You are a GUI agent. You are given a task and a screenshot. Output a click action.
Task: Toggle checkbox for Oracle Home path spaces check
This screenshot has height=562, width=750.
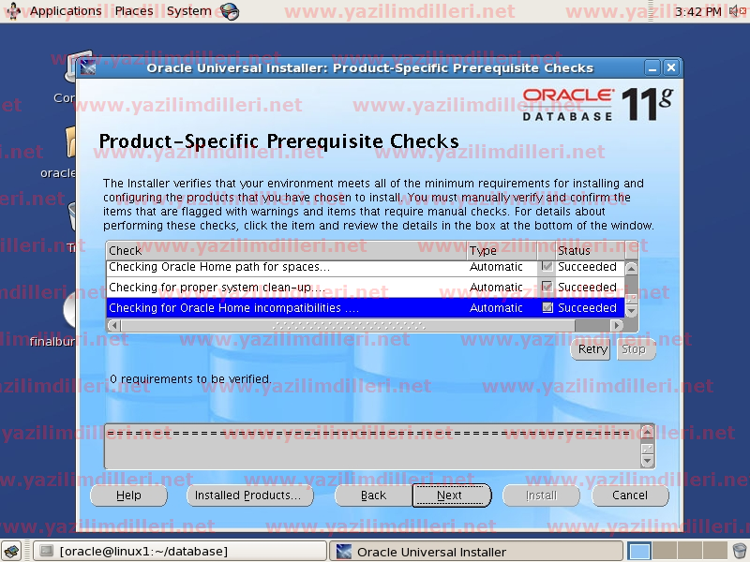[547, 267]
